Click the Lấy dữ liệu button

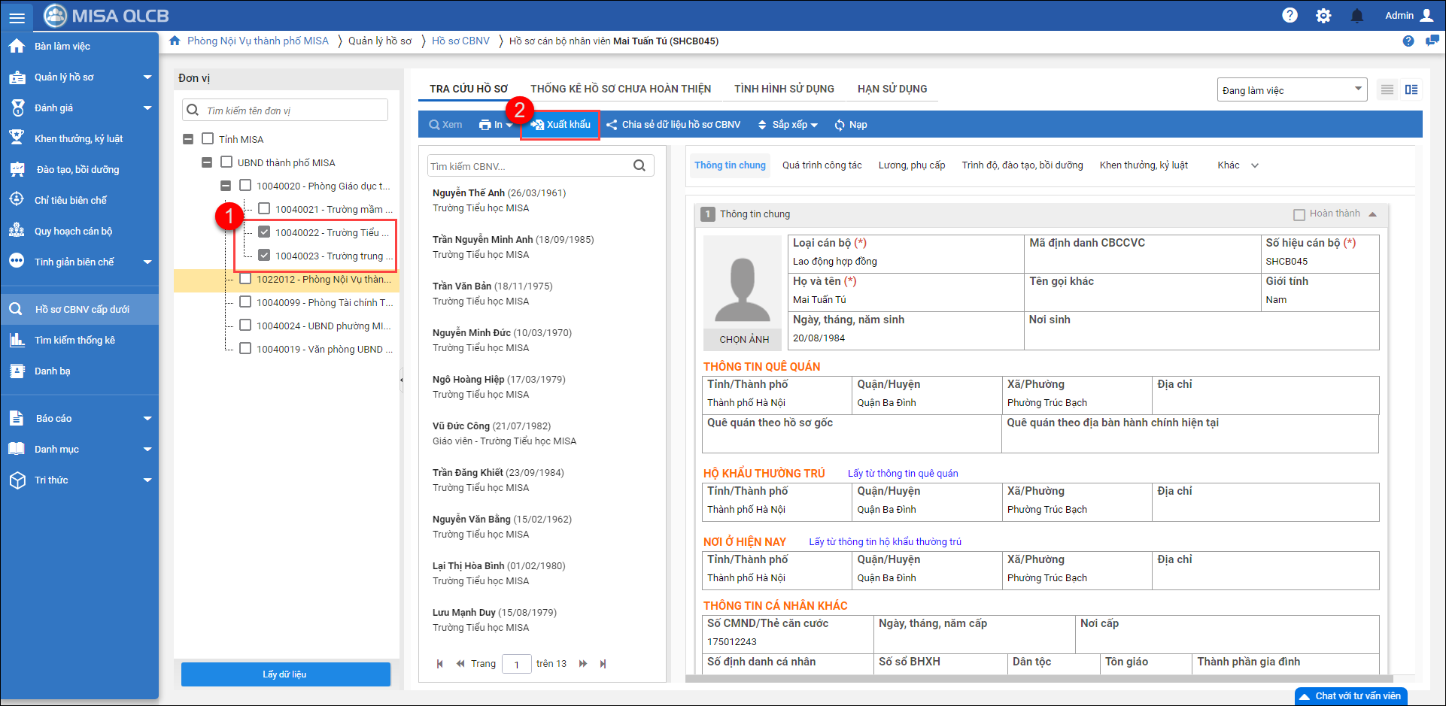click(285, 674)
